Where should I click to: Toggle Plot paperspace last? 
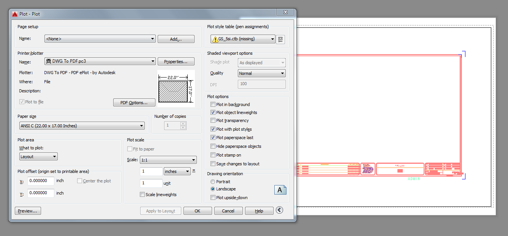213,138
